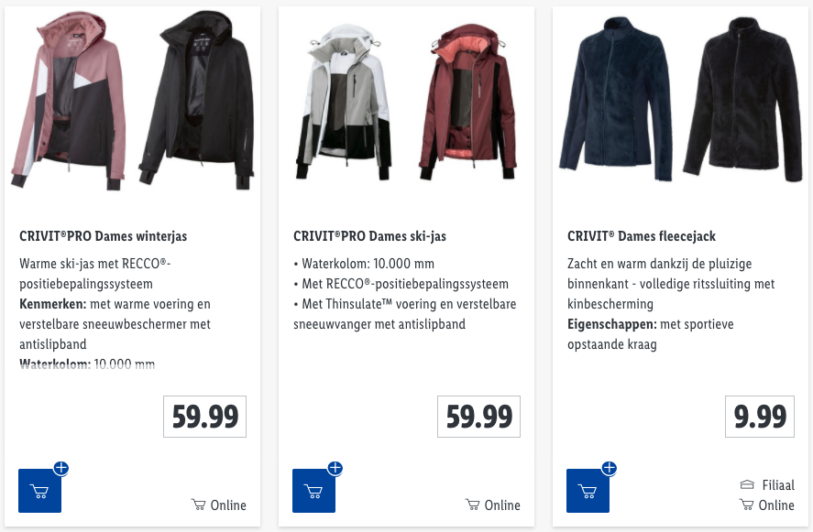Click the 59.99 price of the winterjas
The height and width of the screenshot is (532, 813).
pyautogui.click(x=205, y=418)
